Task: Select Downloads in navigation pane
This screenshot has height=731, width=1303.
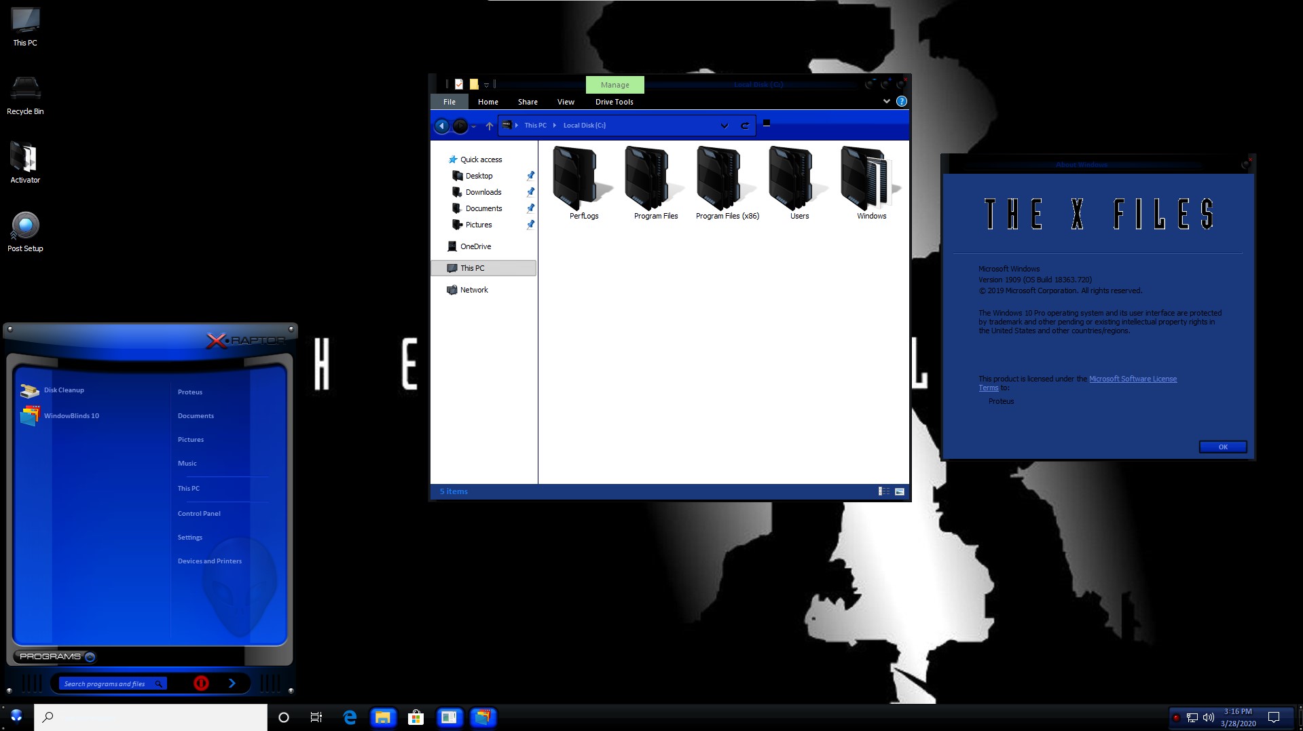Action: tap(477, 192)
